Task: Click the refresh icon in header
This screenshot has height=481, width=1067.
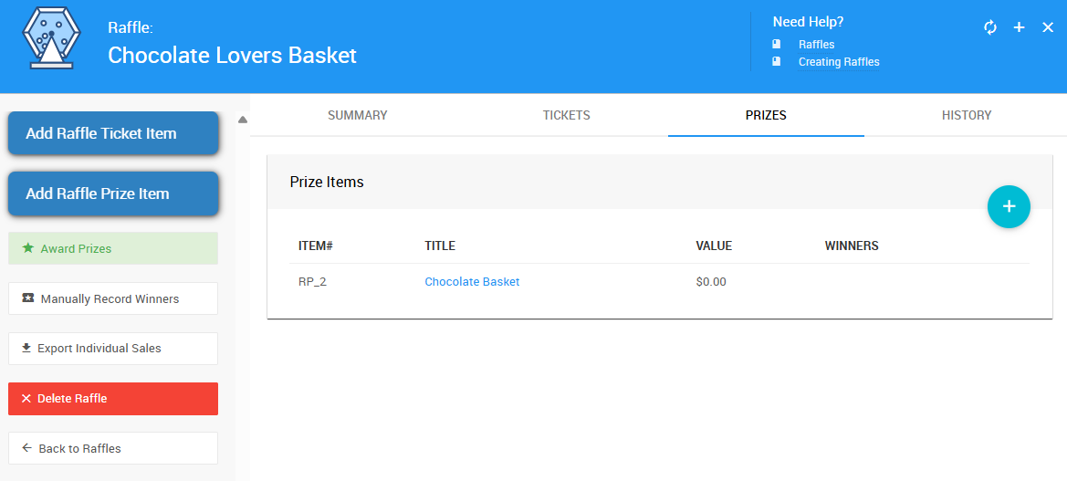Action: [x=990, y=27]
